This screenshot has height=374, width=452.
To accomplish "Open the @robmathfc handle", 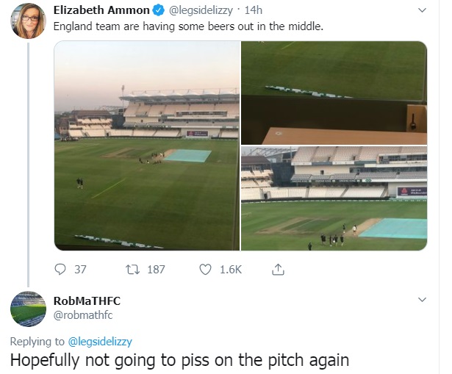I will (83, 315).
